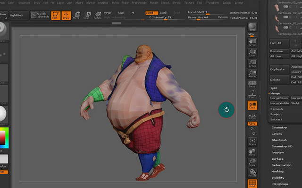Toggle Local transformations
302x188 pixels.
click(252, 105)
